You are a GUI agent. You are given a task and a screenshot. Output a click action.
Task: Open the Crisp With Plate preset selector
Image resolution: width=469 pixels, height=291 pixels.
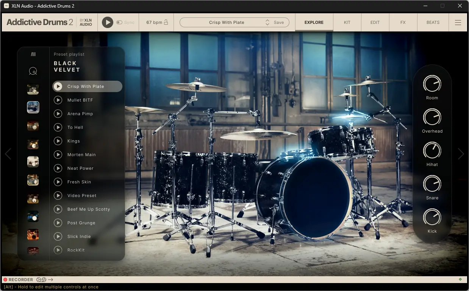coord(227,22)
